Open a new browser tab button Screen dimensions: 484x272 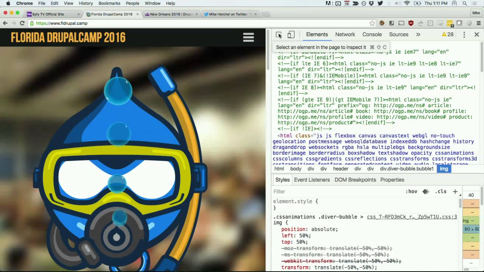pos(266,14)
